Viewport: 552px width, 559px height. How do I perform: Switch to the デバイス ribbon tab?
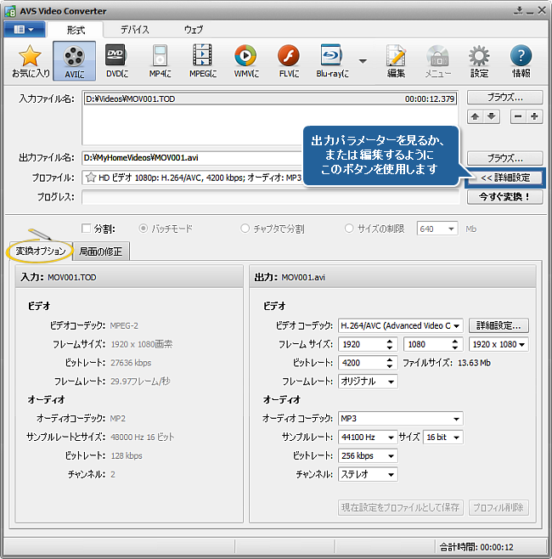[x=134, y=30]
